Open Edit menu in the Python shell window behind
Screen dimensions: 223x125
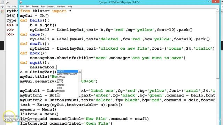[x=14, y=7]
